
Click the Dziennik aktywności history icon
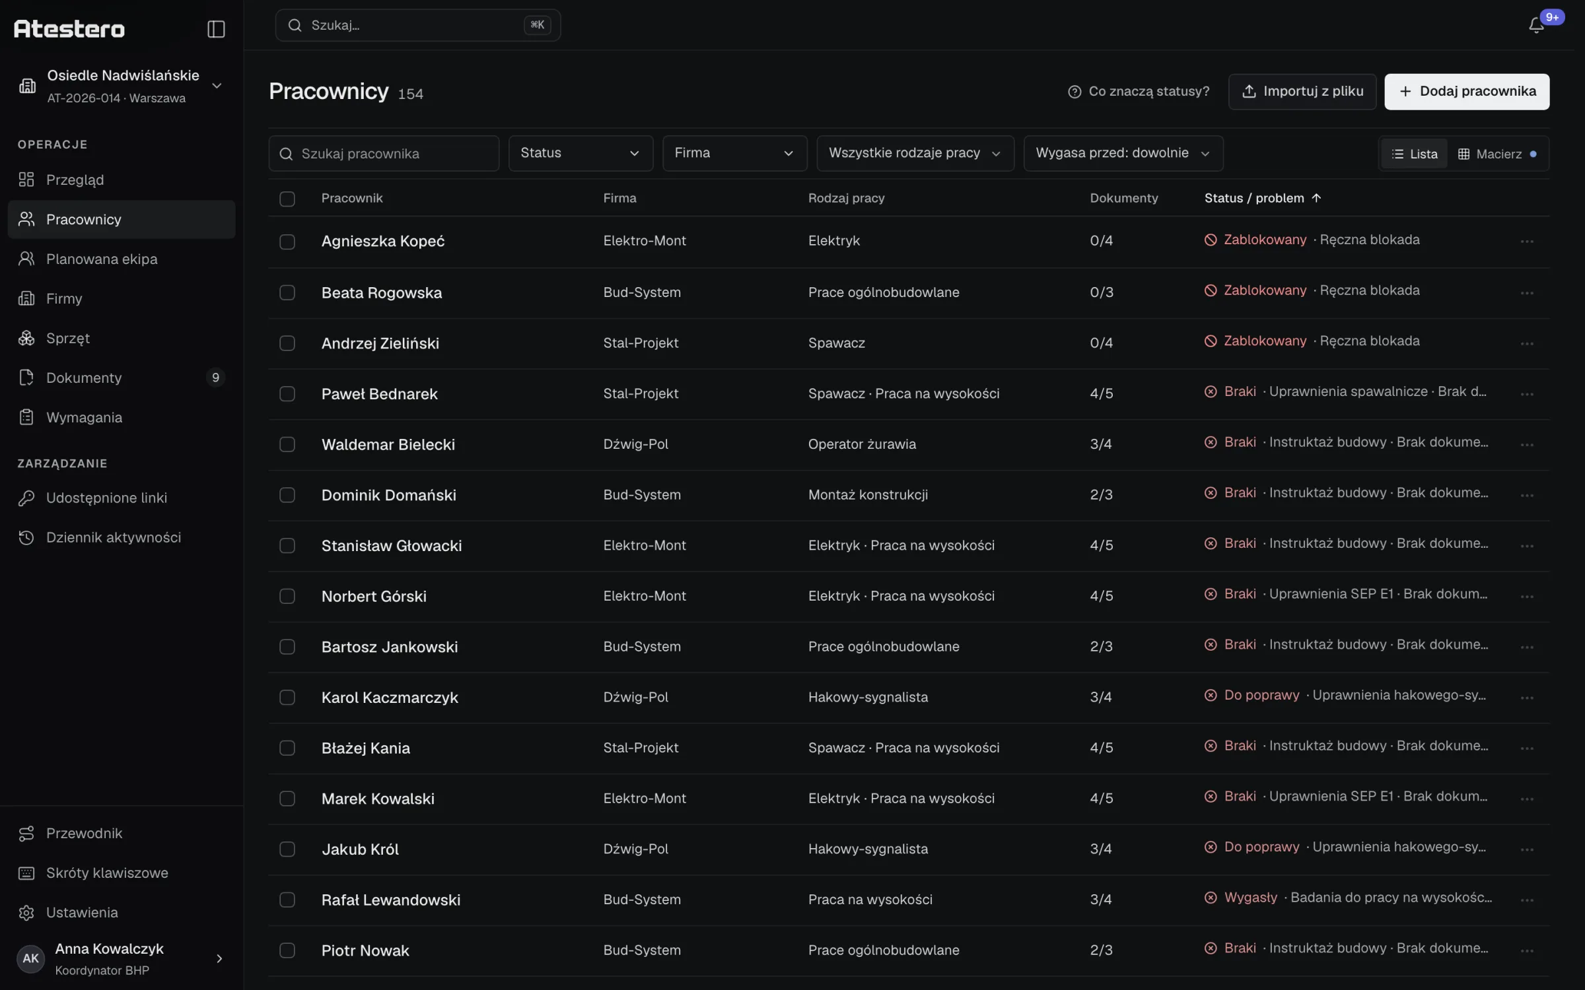26,537
